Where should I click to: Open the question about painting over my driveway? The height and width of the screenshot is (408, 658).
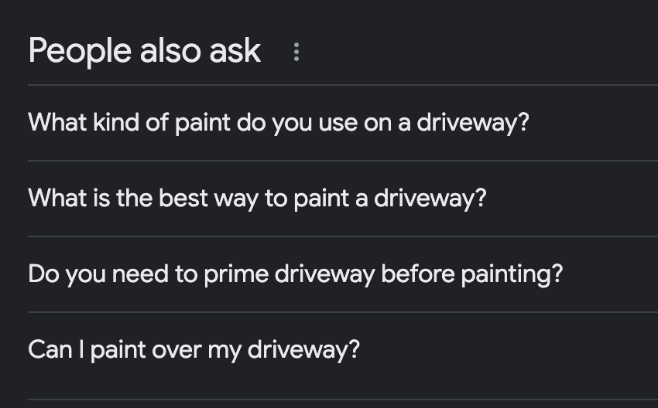coord(194,350)
